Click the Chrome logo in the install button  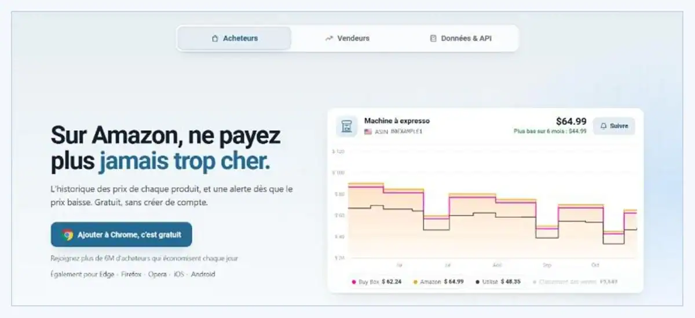[68, 235]
